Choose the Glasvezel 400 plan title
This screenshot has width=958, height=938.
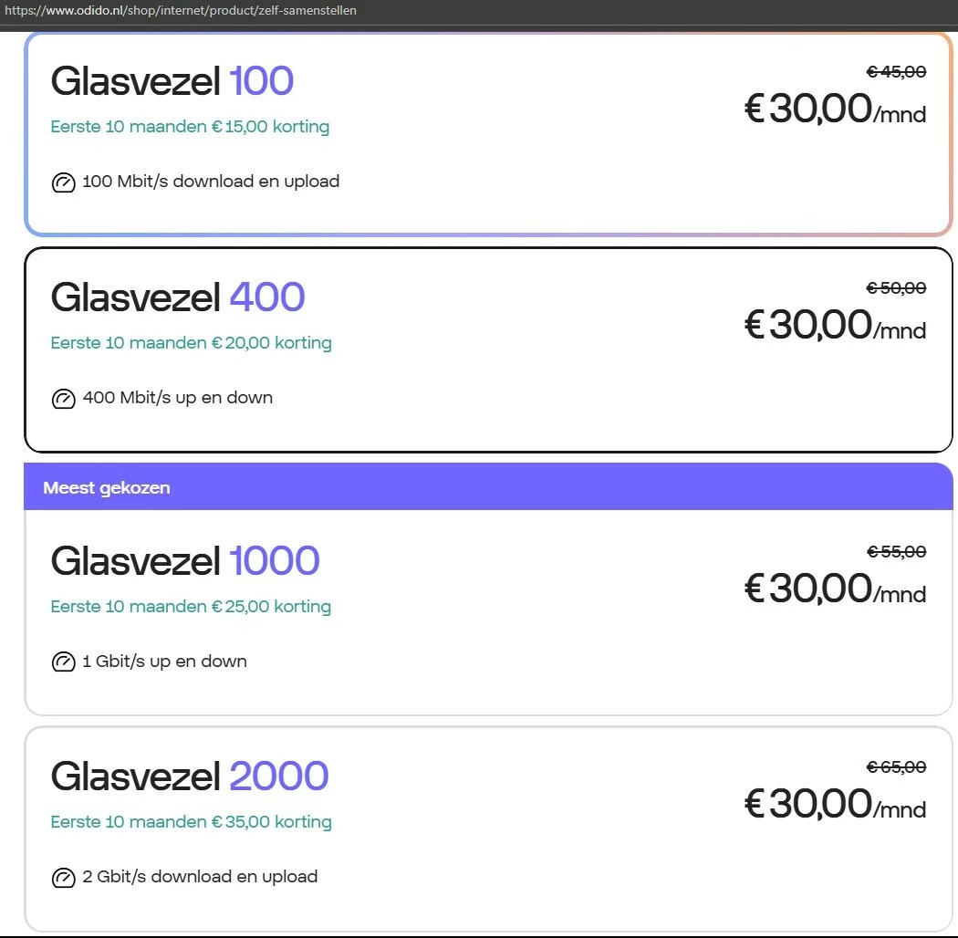point(178,297)
